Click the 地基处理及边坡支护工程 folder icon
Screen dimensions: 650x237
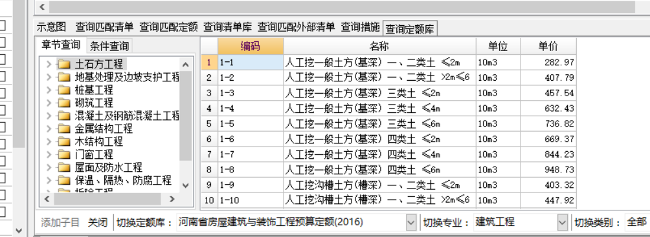[64, 77]
